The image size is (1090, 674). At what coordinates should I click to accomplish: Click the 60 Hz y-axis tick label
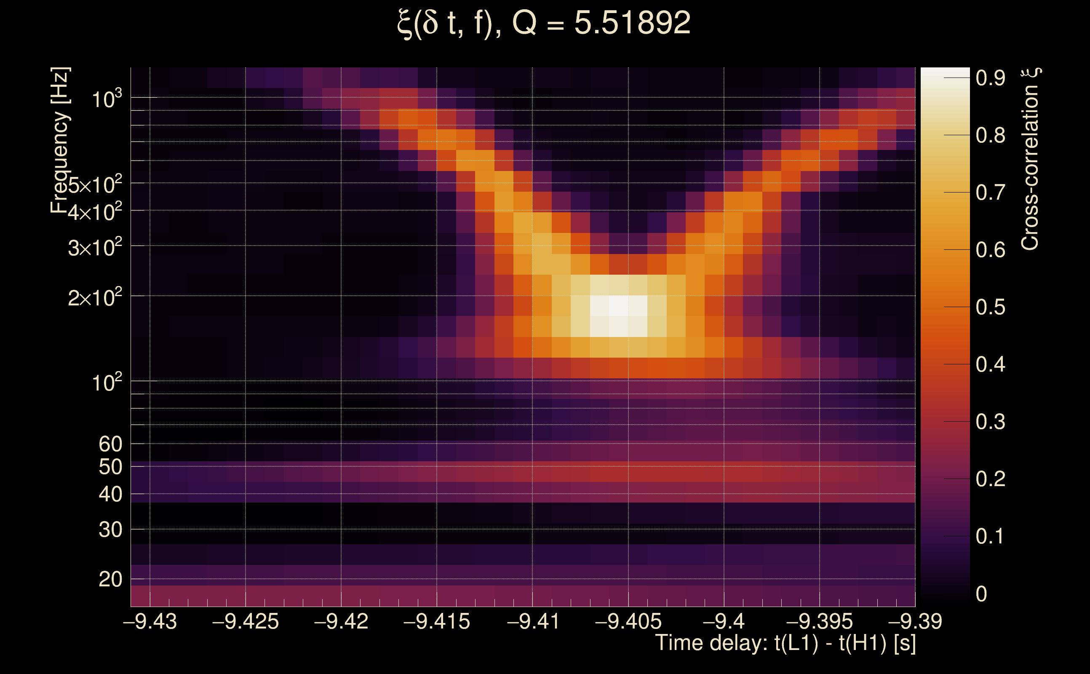click(x=110, y=444)
